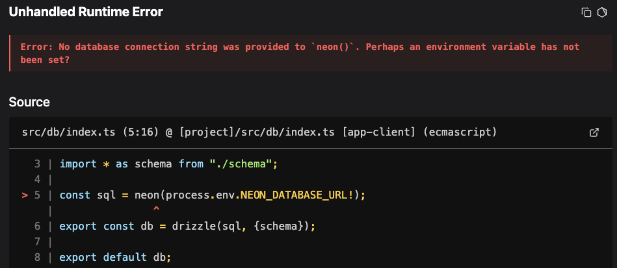Click the copy stack trace icon
This screenshot has height=268, width=617.
[x=586, y=12]
